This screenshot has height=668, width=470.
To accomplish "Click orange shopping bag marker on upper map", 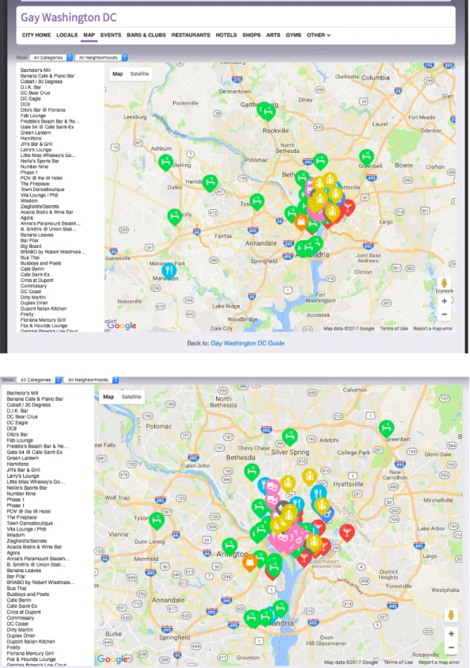I will (301, 222).
